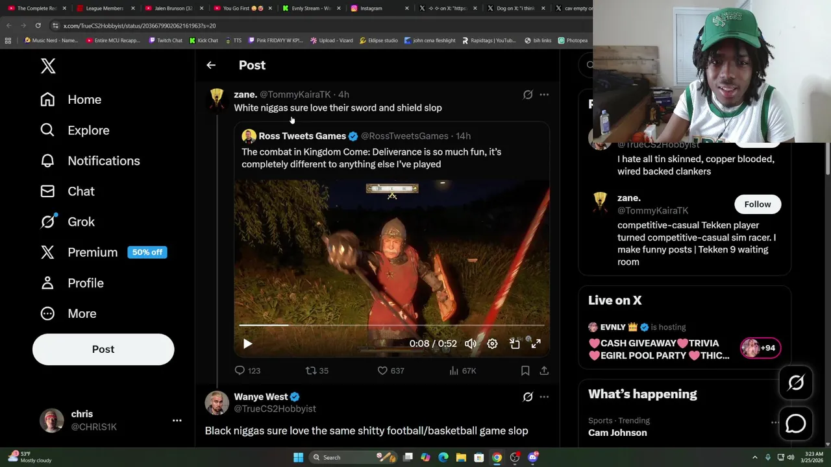Reload the page in browser
Image resolution: width=831 pixels, height=467 pixels.
coord(38,25)
